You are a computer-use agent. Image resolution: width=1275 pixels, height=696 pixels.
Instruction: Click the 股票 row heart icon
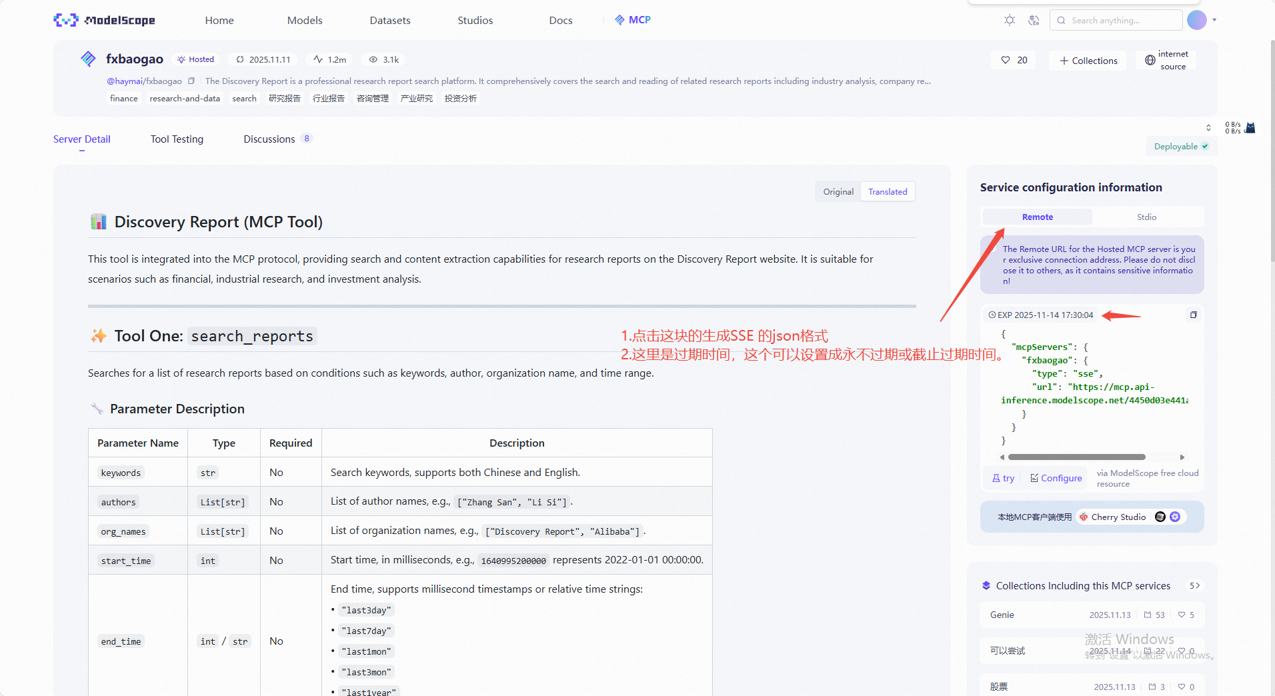click(1182, 687)
